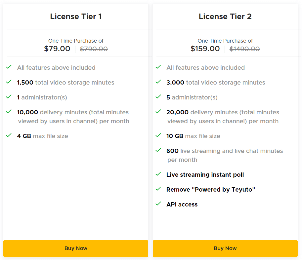Viewport: 302px width, 260px height.
Task: Click checkmark next to 600 live streaming minutes
Action: tap(158, 150)
